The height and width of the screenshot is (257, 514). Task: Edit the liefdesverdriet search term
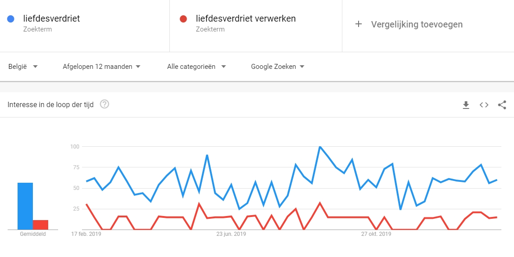click(x=51, y=18)
